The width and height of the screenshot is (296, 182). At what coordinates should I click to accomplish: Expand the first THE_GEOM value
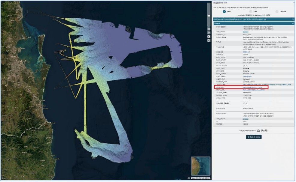pos(245,31)
